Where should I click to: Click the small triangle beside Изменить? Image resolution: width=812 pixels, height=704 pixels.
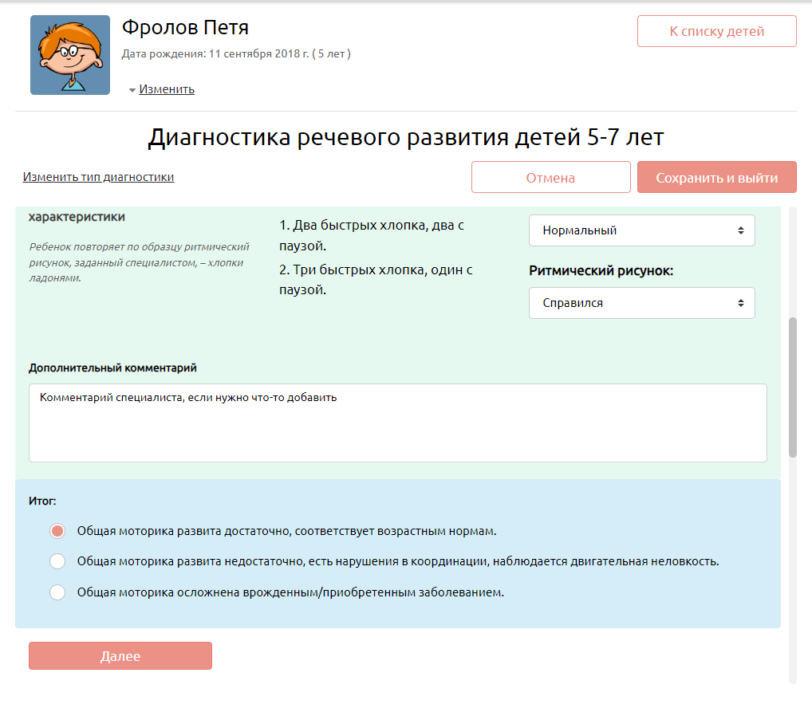pyautogui.click(x=132, y=91)
